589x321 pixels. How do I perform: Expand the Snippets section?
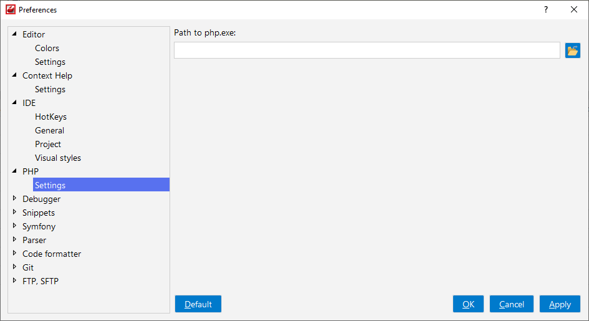pos(14,212)
